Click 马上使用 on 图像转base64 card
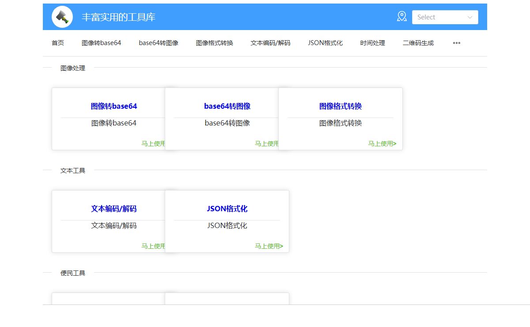This screenshot has height=327, width=530. 153,144
